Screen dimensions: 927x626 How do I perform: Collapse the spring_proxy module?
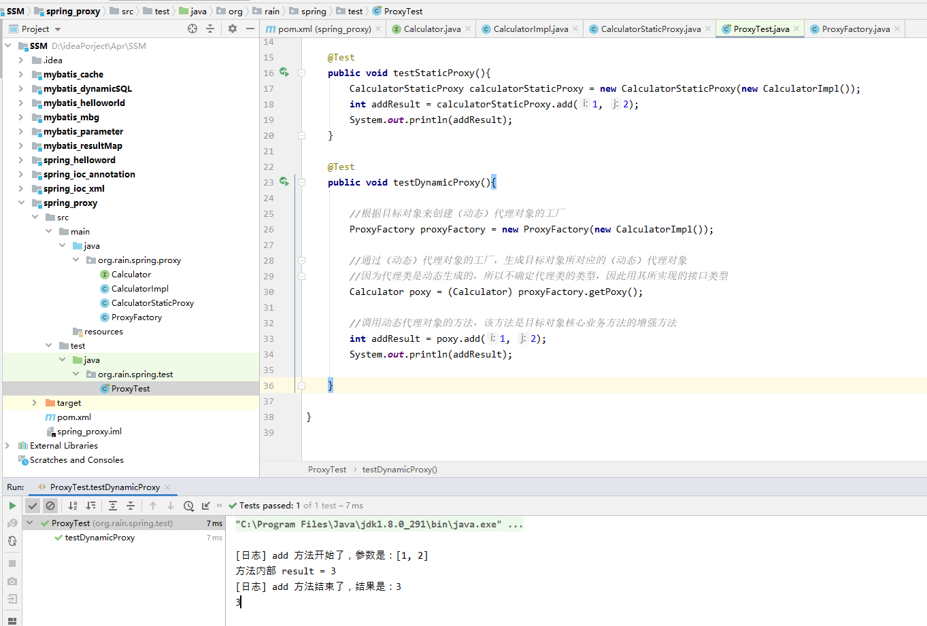pyautogui.click(x=21, y=203)
